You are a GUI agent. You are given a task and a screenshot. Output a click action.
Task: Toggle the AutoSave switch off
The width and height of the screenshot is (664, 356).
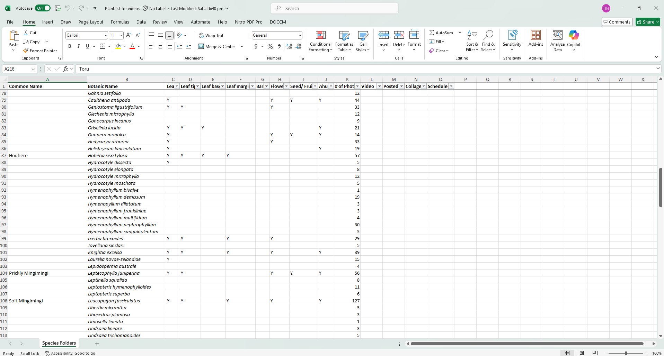click(x=43, y=8)
